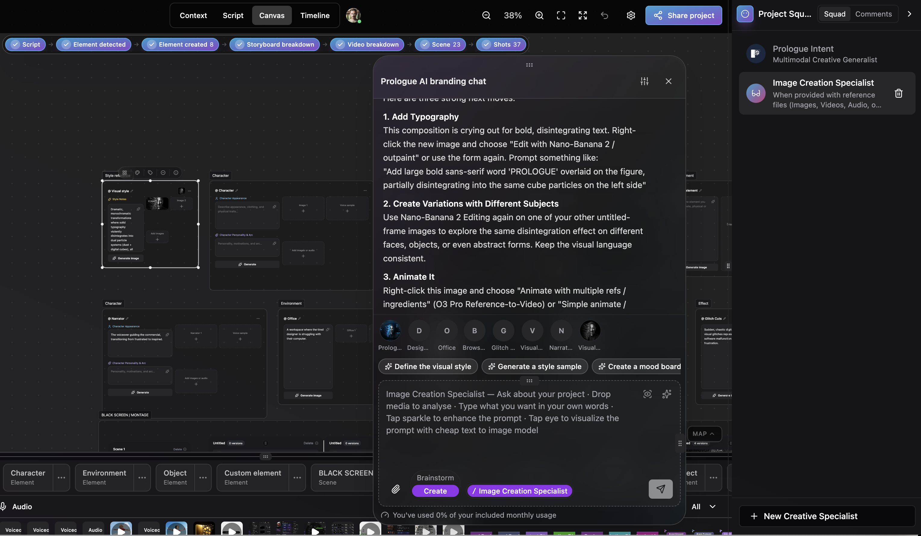921x536 pixels.
Task: Enter fullscreen expand-arrows icon
Action: [x=582, y=15]
